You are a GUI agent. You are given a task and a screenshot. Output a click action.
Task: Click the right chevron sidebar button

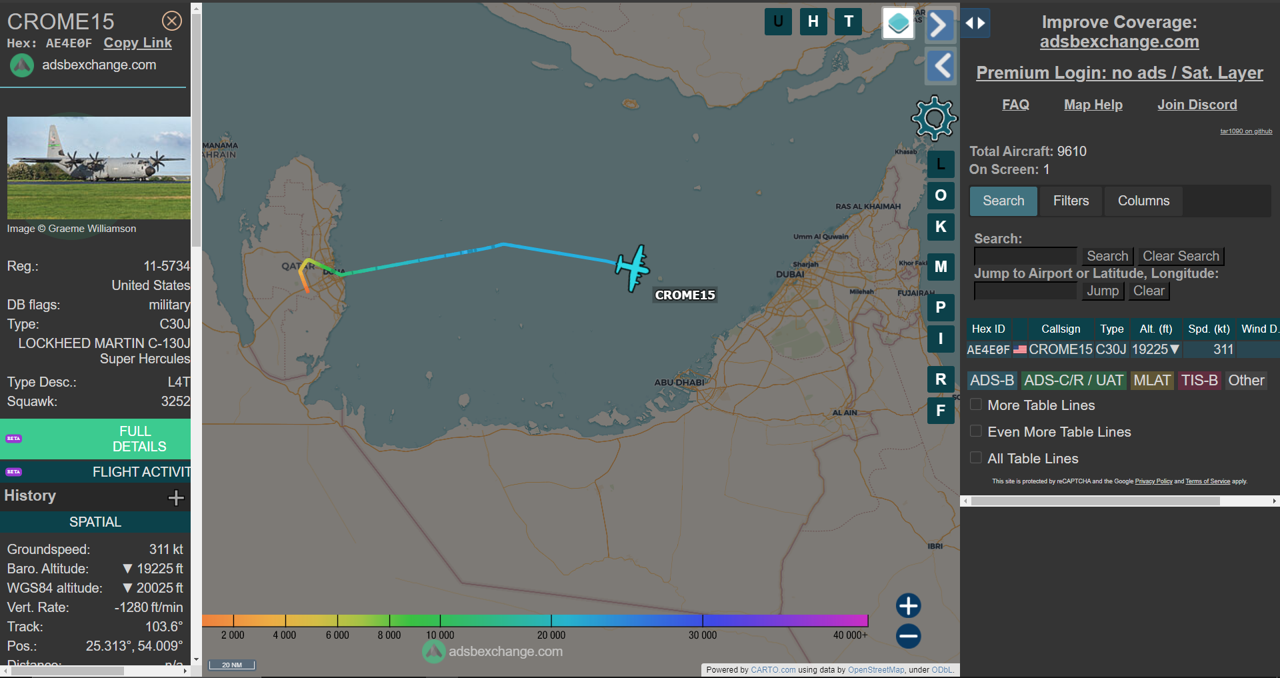tap(940, 25)
